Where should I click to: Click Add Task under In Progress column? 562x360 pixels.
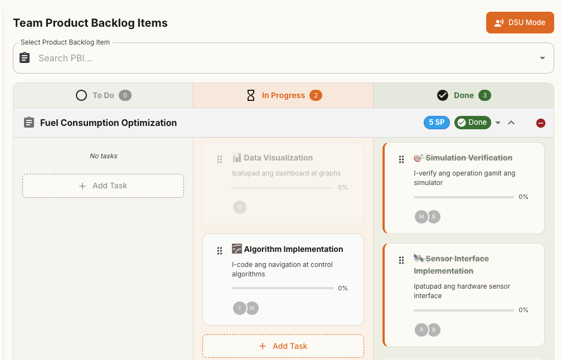pos(283,346)
